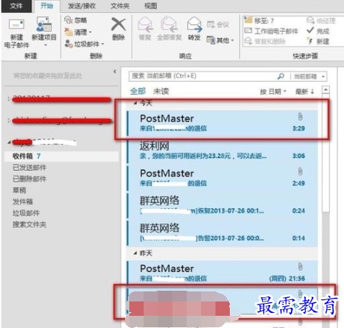This screenshot has height=328, width=344.
Task: Open the File (文件) tab
Action: (x=17, y=6)
